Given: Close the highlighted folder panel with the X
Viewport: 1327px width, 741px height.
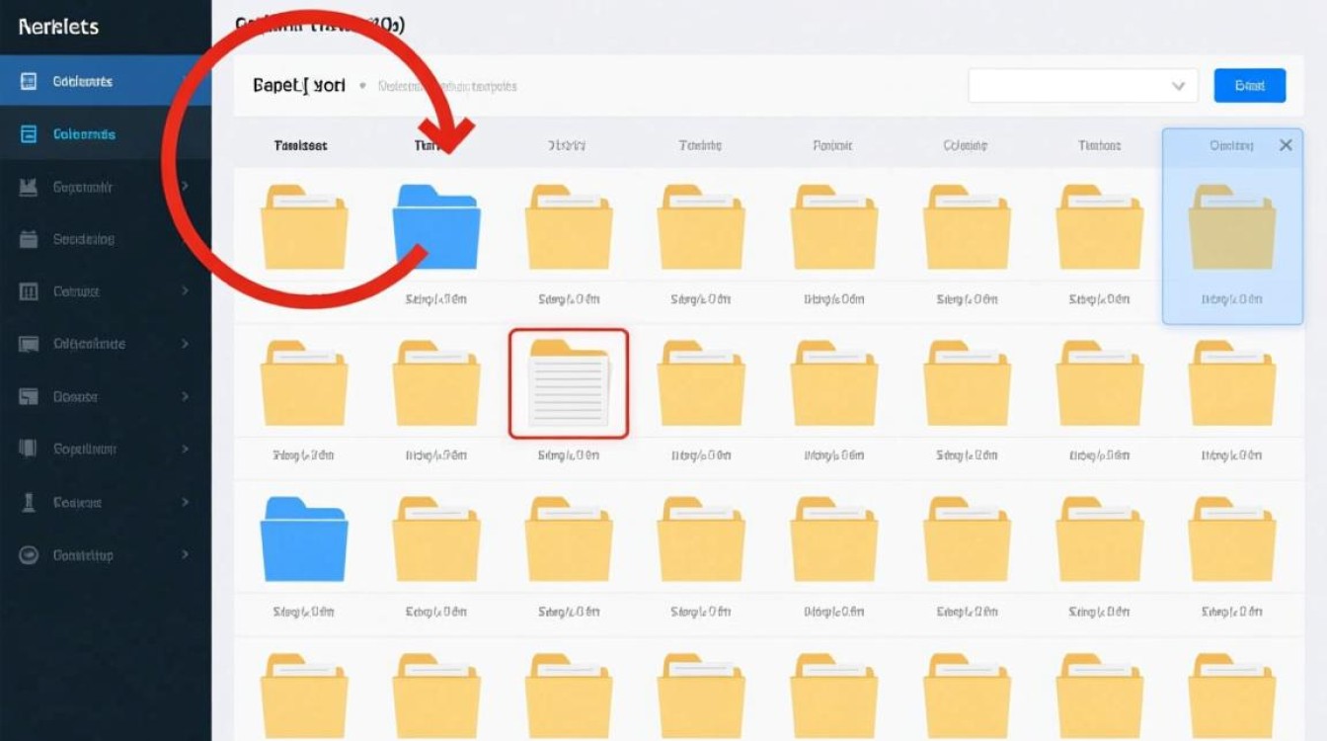Looking at the screenshot, I should (x=1285, y=145).
